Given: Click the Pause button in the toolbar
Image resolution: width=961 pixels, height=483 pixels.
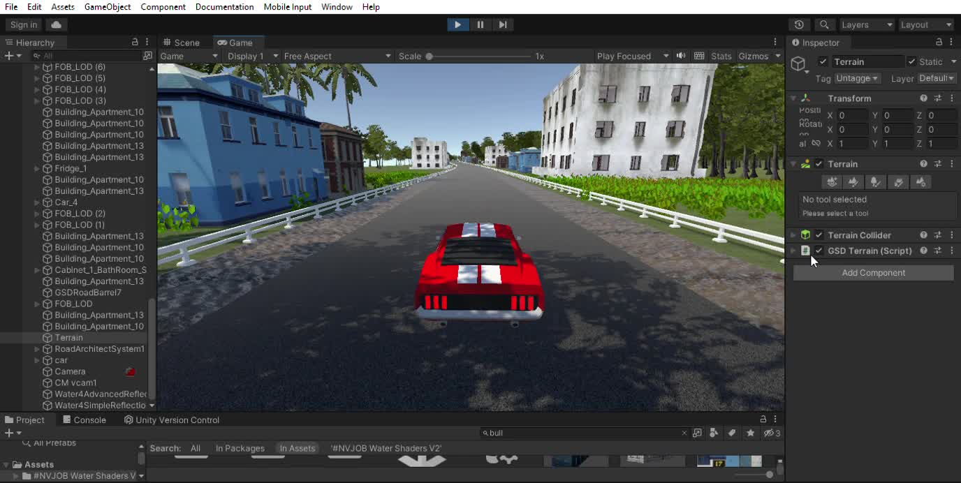Looking at the screenshot, I should point(480,24).
